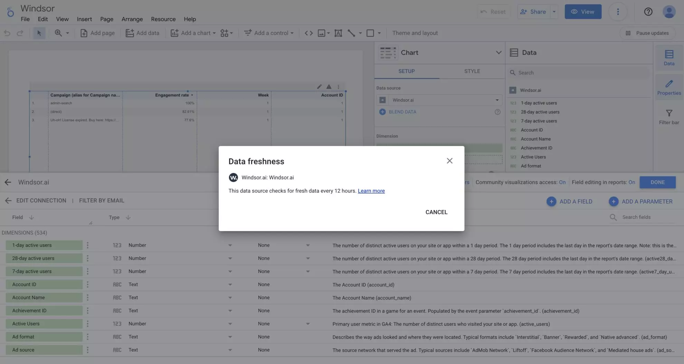Click EDIT CONNECTION
The width and height of the screenshot is (684, 364).
(x=41, y=200)
